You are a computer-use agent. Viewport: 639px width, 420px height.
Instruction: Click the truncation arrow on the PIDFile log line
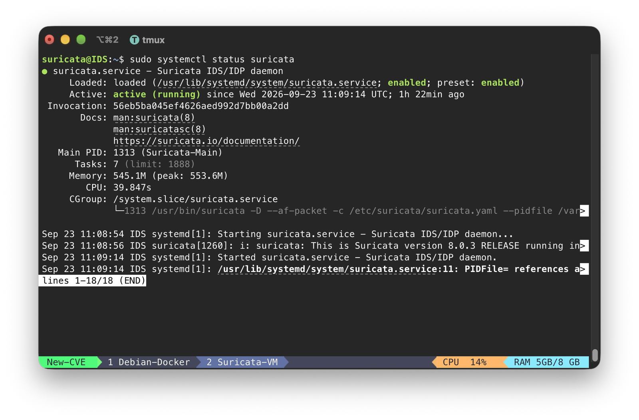[584, 269]
